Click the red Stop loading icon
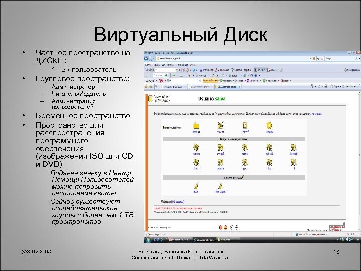 (x=322, y=59)
